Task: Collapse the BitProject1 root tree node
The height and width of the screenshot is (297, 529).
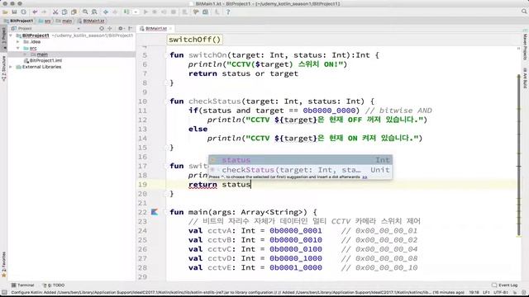Action: coord(11,35)
